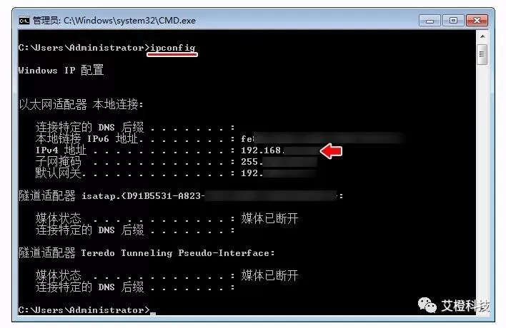Click the Windows IP 配置 heading line
Screen dimensions: 506x328
[x=61, y=70]
